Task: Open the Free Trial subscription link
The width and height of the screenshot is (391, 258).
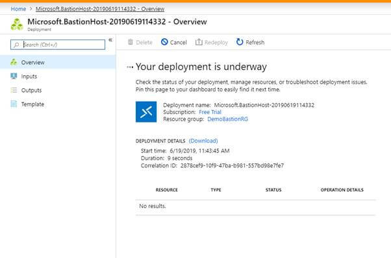Action: (210, 112)
